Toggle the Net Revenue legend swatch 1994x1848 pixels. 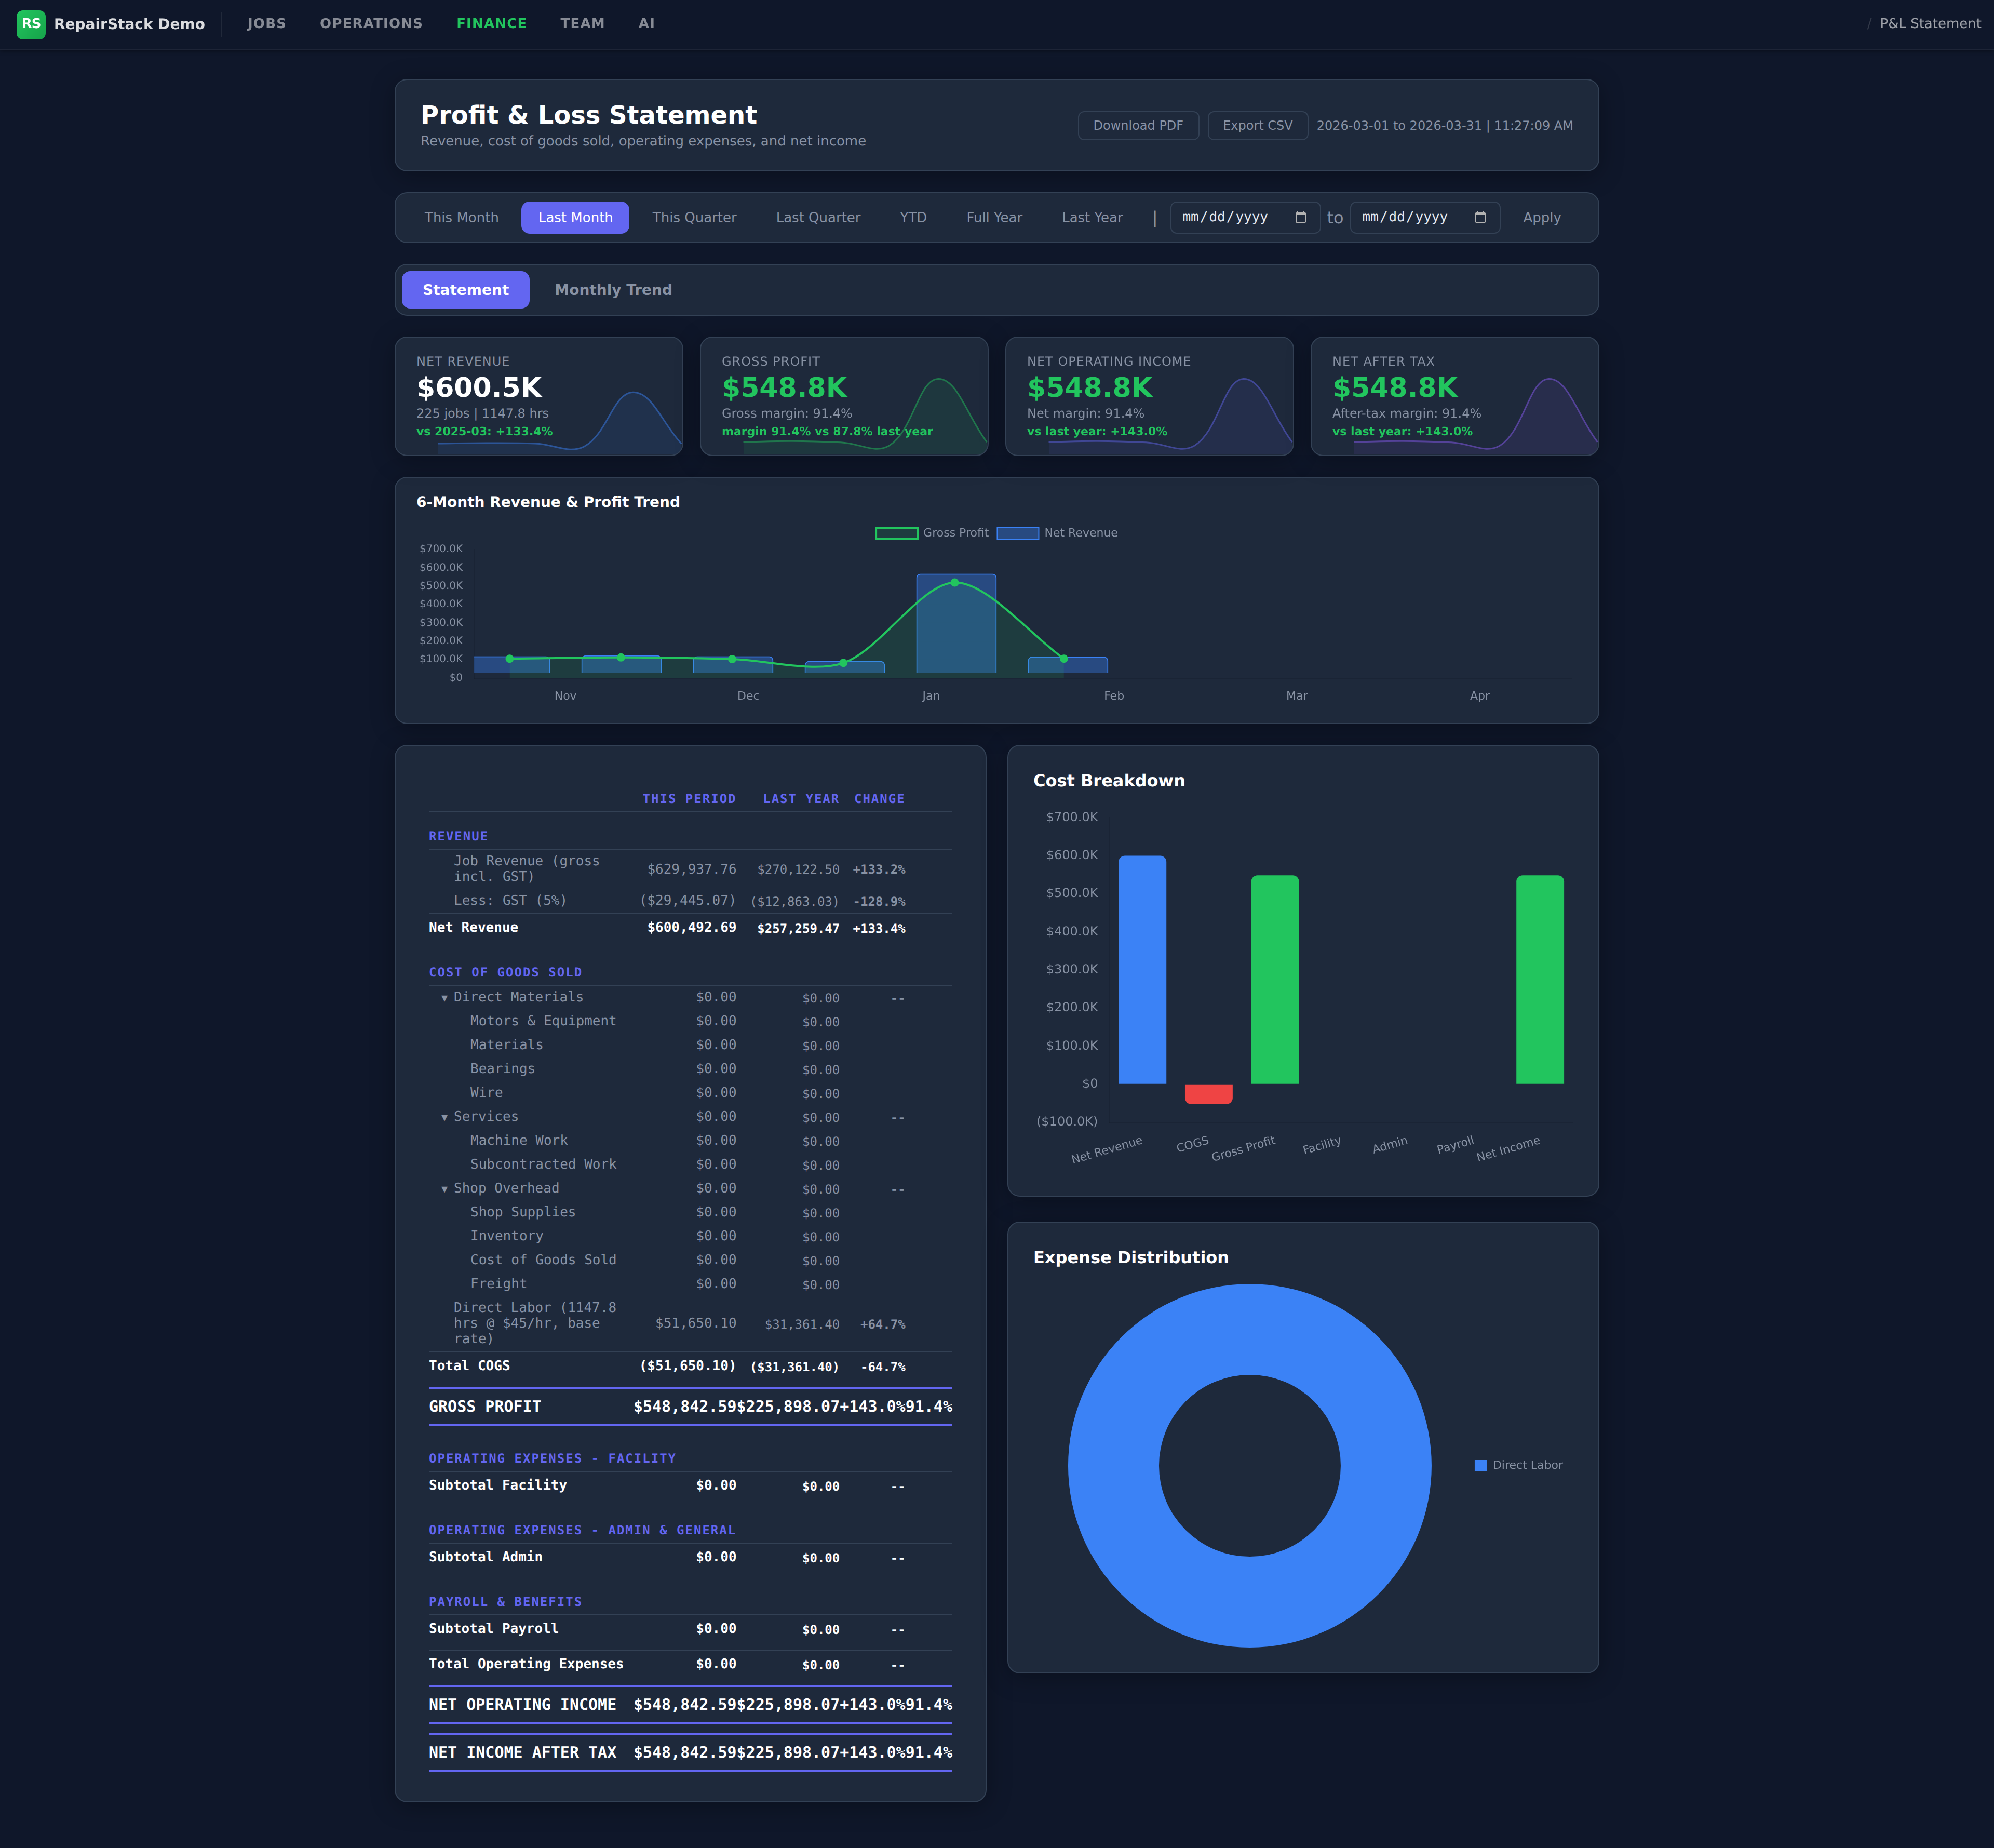coord(1017,533)
